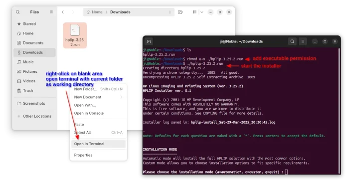Go forward with the Files forward arrow
This screenshot has width=349, height=180.
coord(73,12)
